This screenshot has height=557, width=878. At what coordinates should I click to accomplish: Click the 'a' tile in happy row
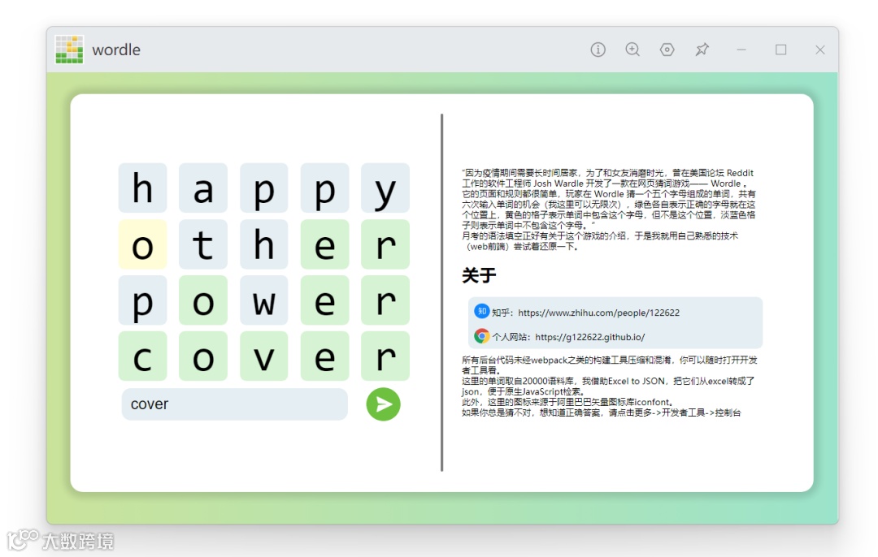(203, 188)
